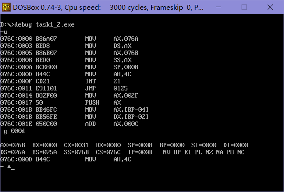Click the NC carry flag

(241, 152)
